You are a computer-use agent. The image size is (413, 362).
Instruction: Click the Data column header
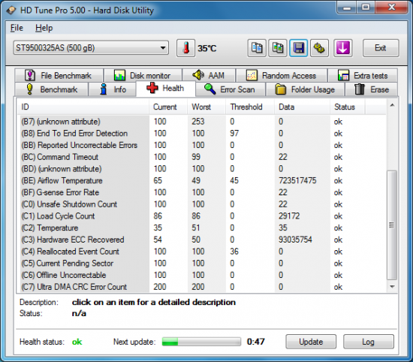(302, 107)
